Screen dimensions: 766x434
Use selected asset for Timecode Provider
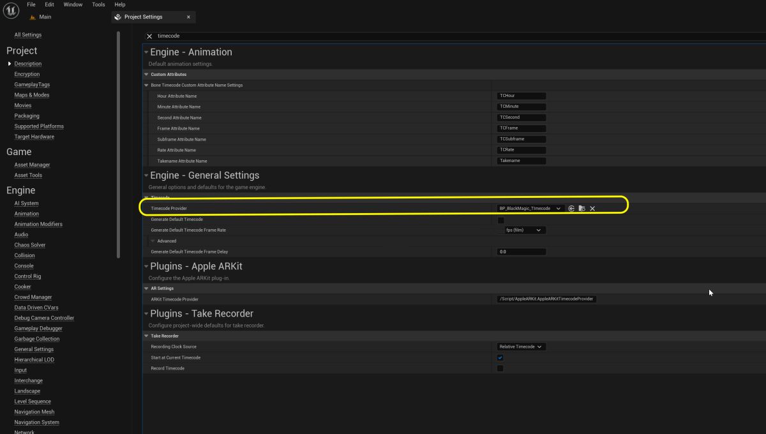coord(571,209)
